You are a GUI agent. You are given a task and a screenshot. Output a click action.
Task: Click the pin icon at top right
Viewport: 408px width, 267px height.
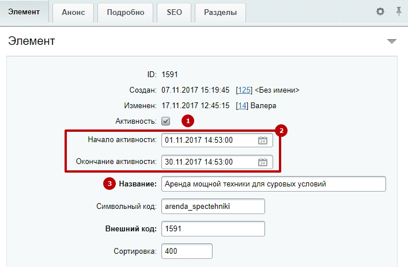tap(399, 12)
